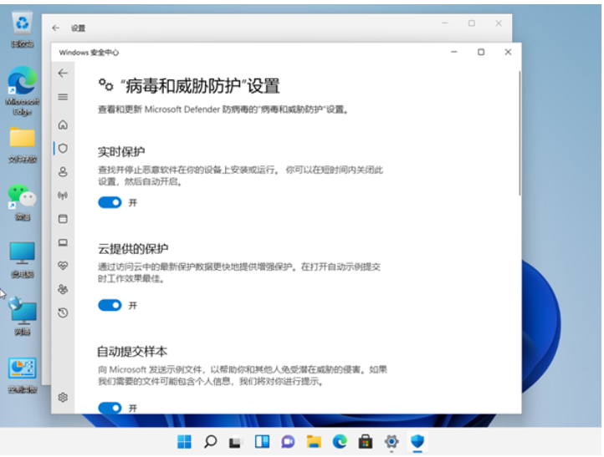The width and height of the screenshot is (604, 457).
Task: Open Microsoft Edge from the taskbar
Action: coord(340,441)
